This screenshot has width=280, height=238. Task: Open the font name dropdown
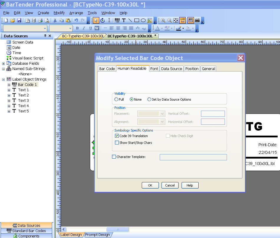(45, 28)
